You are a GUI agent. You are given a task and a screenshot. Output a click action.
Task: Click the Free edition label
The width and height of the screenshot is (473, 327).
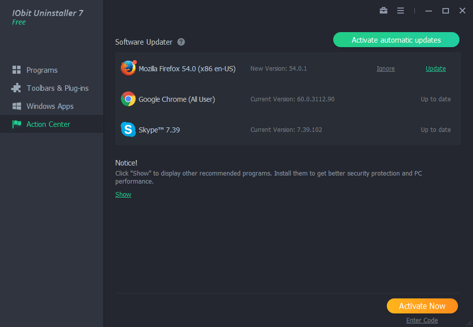click(x=19, y=22)
